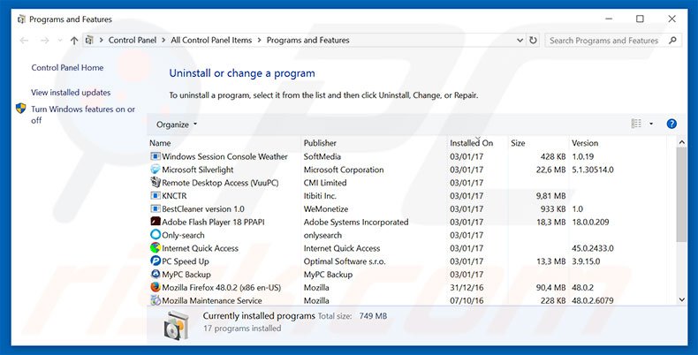698x355 pixels.
Task: Click the scrollbar down arrow of program list
Action: tap(681, 300)
